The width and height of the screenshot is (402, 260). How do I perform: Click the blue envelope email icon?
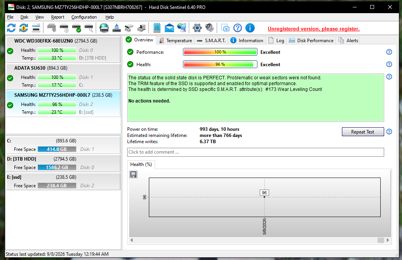169,28
